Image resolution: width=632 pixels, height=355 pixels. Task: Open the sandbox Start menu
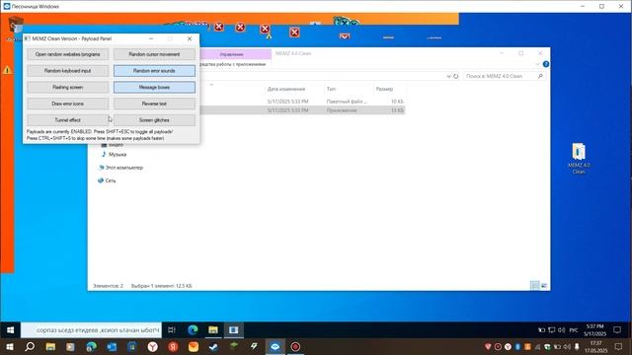pyautogui.click(x=11, y=330)
